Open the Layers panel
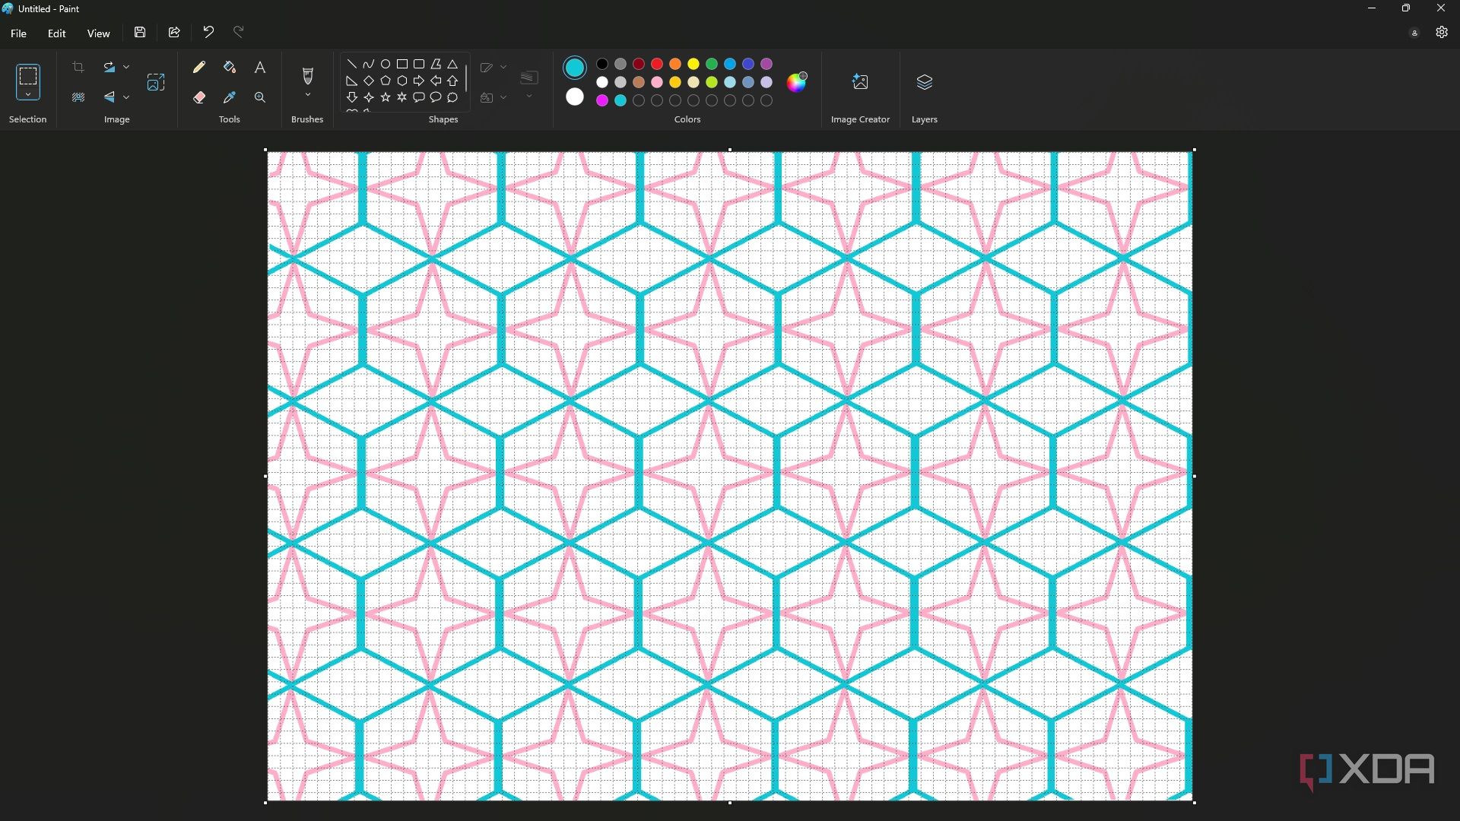1460x821 pixels. pyautogui.click(x=925, y=82)
